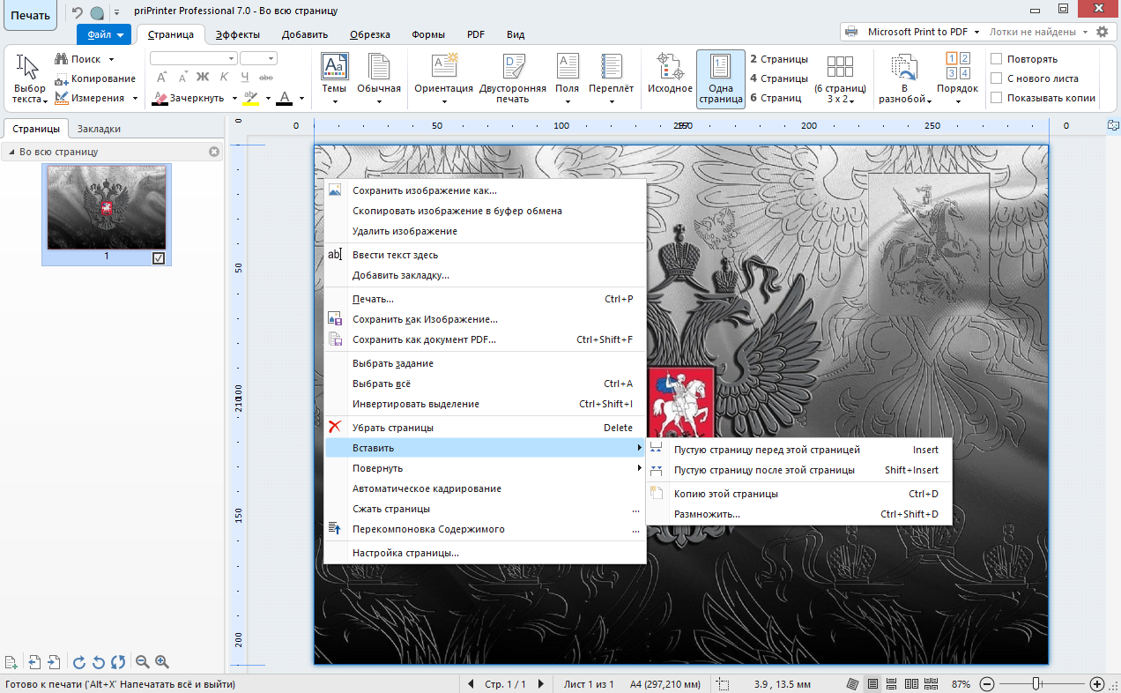
Task: Click Двусторонняя печать duplex printing
Action: point(512,78)
